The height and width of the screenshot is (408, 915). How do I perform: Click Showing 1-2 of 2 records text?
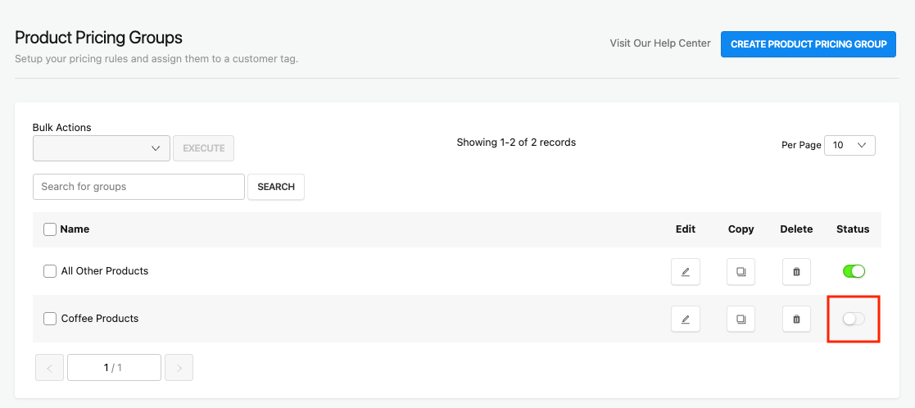[x=516, y=143]
